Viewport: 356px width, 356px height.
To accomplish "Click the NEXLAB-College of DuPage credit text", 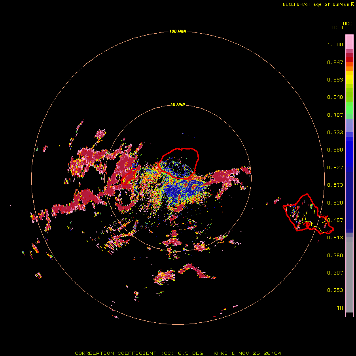I will point(316,4).
